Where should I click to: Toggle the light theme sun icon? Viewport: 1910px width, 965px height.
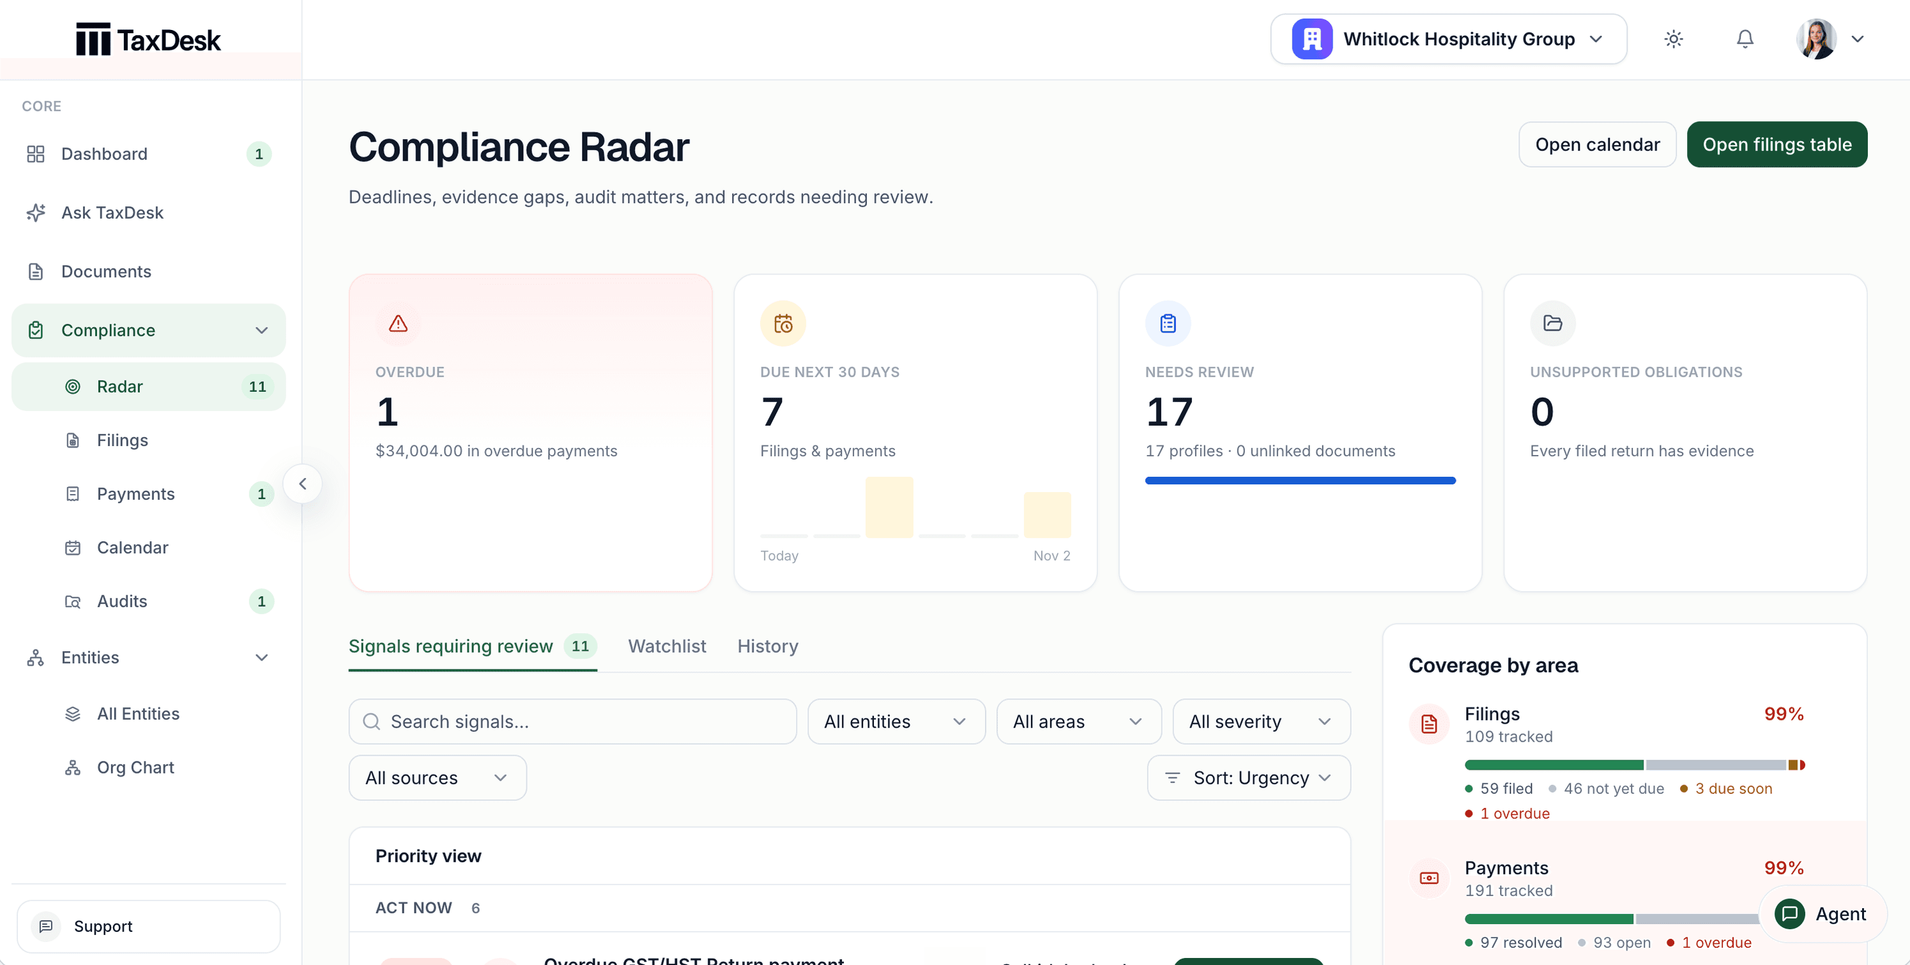[x=1674, y=40]
